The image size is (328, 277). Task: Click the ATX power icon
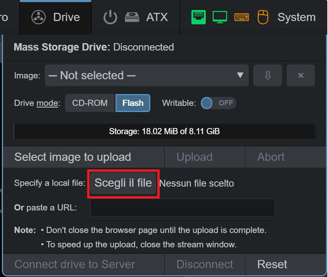110,18
